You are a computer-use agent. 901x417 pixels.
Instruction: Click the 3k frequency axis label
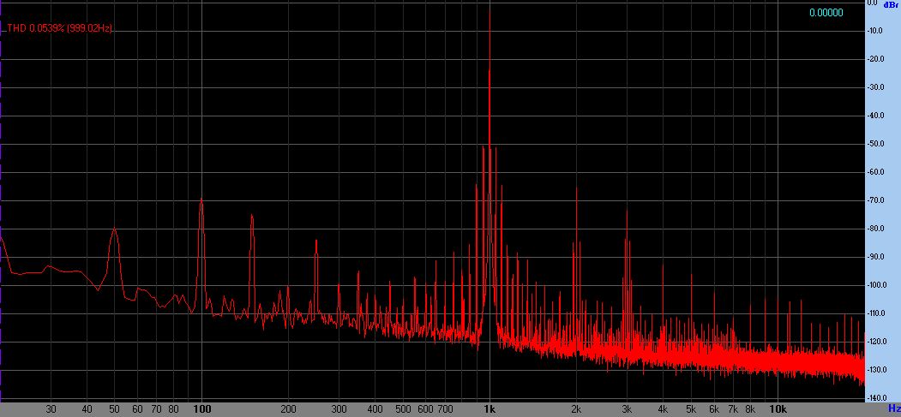[x=627, y=409]
